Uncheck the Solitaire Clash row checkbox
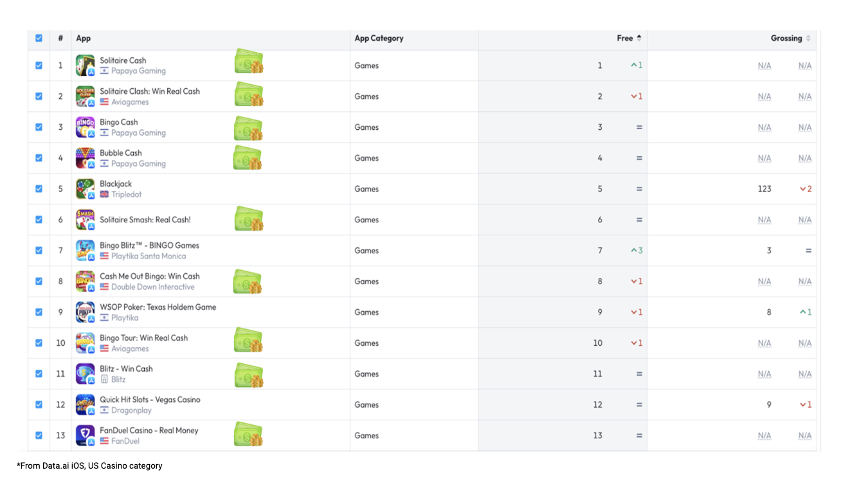The height and width of the screenshot is (495, 850). tap(39, 96)
